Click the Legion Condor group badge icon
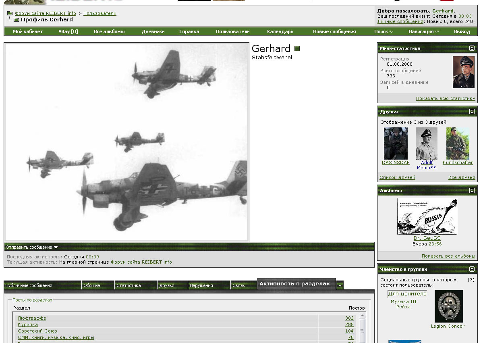Screen dimensions: 483x343 pos(449,306)
